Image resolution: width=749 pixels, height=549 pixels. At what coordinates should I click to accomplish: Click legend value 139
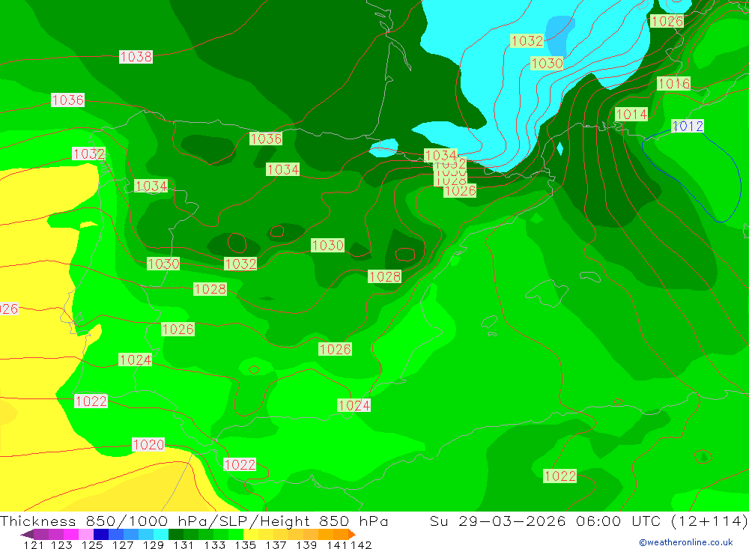pos(306,545)
